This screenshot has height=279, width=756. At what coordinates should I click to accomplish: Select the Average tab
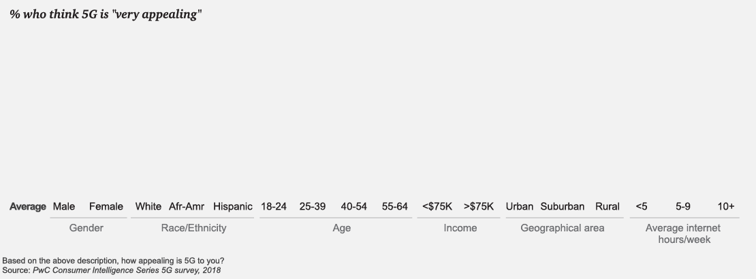tap(28, 206)
